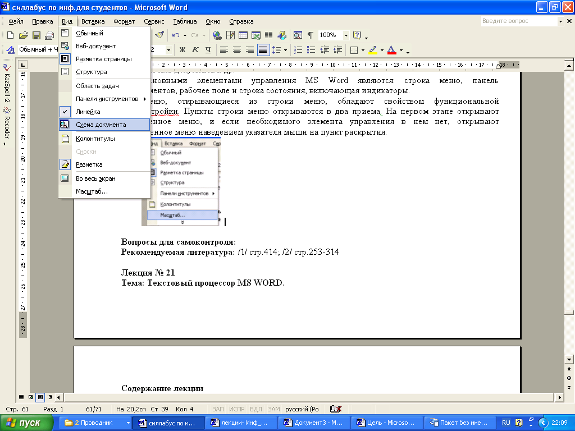
Task: Insert an Excel worksheet
Action: (x=256, y=35)
